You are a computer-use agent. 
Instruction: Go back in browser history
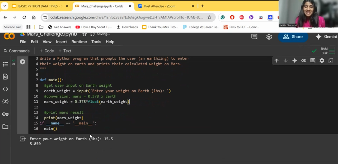coord(5,17)
